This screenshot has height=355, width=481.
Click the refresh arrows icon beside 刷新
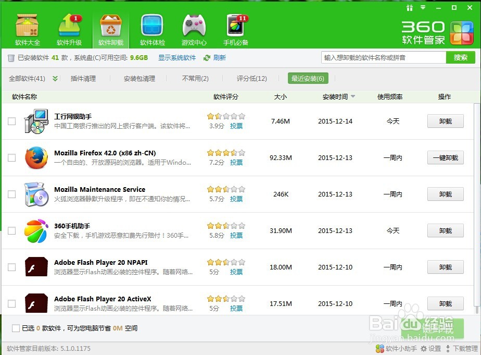click(207, 58)
